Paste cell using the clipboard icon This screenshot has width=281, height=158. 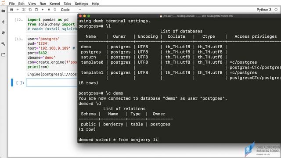(x=36, y=10)
